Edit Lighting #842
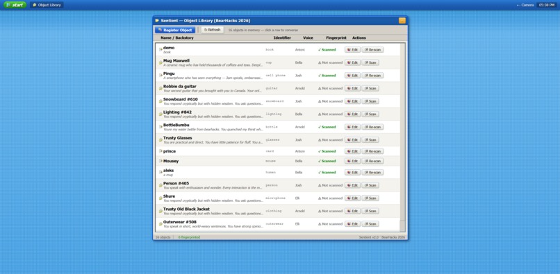 [x=352, y=114]
